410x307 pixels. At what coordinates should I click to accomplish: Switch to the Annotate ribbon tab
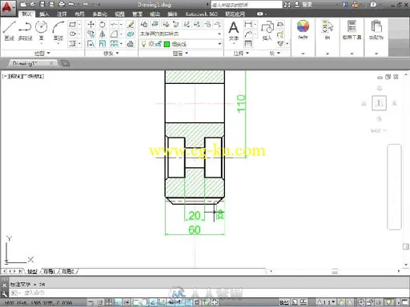click(x=62, y=14)
